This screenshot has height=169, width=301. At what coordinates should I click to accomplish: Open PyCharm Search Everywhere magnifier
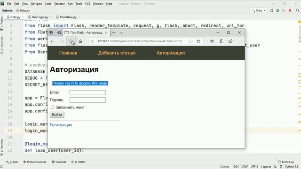click(x=298, y=10)
